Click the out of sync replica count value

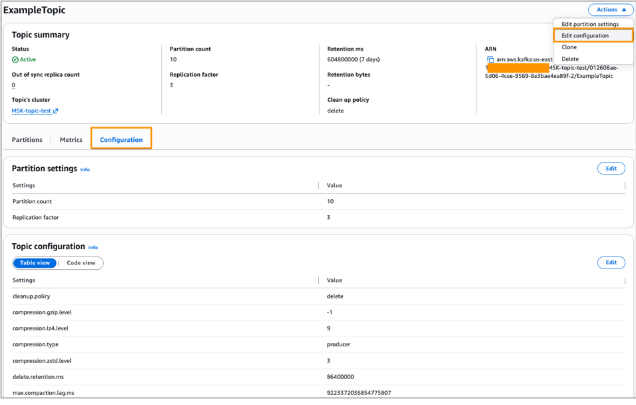pos(13,85)
